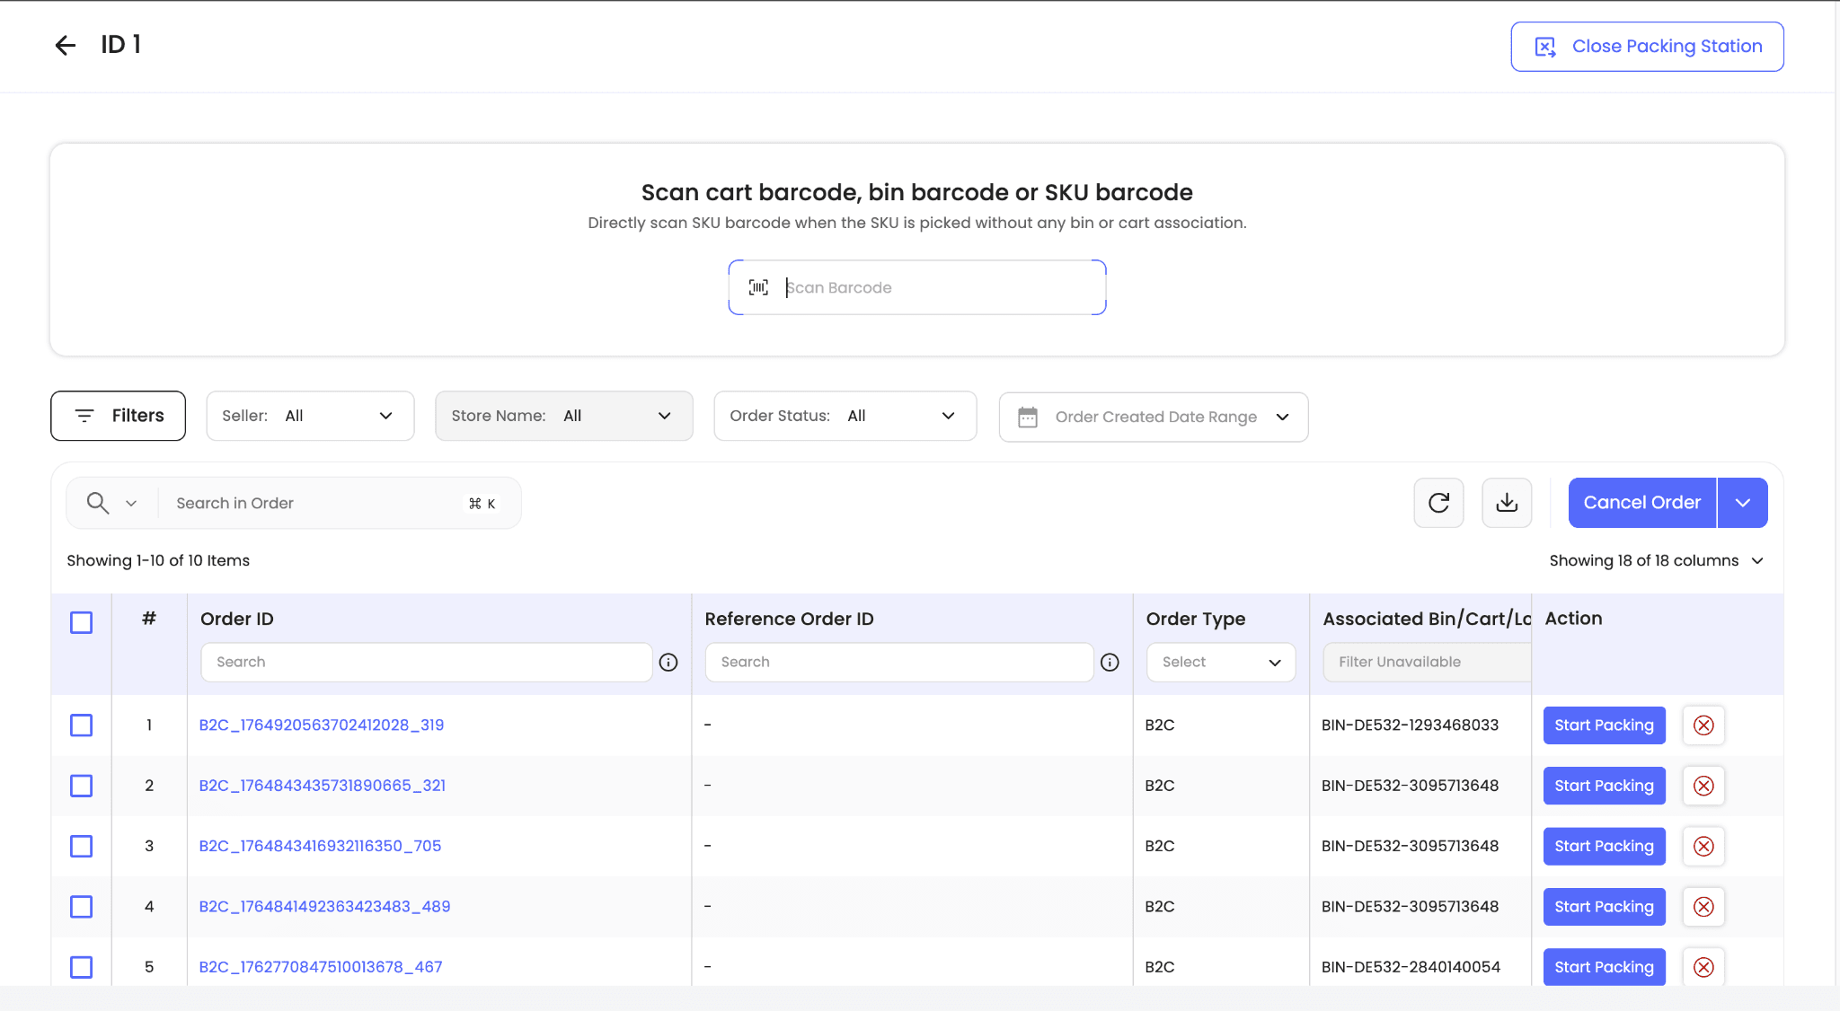Click the info icon beside Order ID search

tap(668, 663)
